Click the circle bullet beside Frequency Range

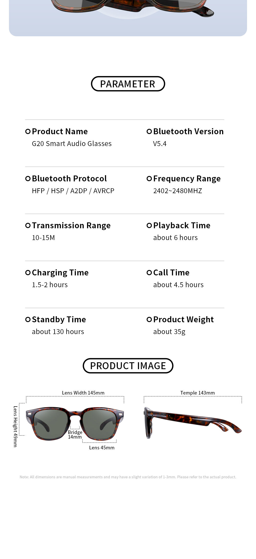click(x=149, y=179)
